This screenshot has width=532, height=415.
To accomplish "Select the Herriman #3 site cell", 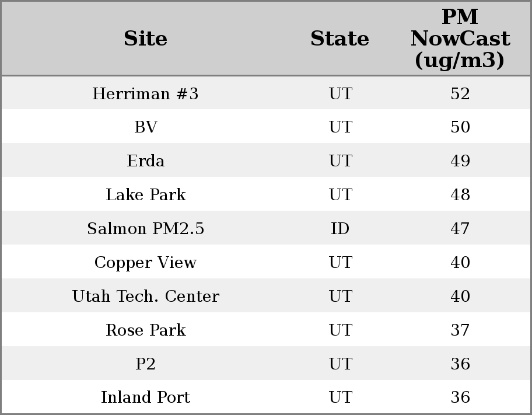I will pyautogui.click(x=145, y=93).
